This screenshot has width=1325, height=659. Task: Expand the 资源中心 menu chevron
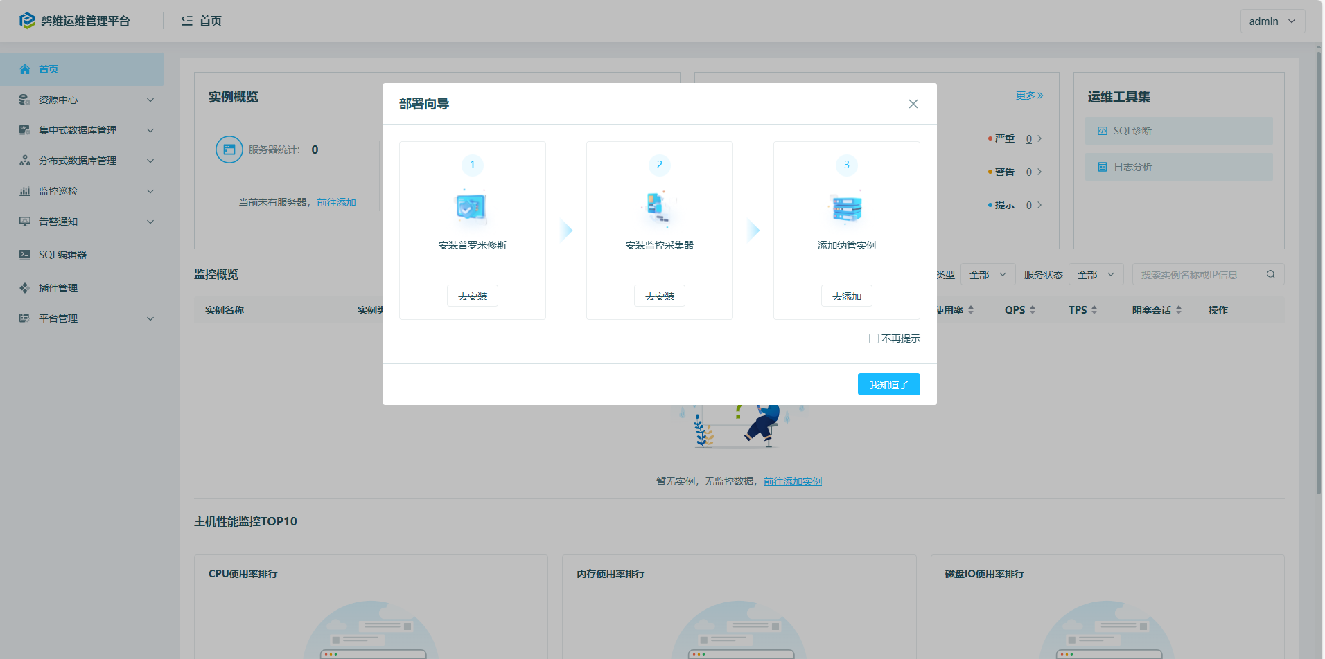(x=150, y=100)
